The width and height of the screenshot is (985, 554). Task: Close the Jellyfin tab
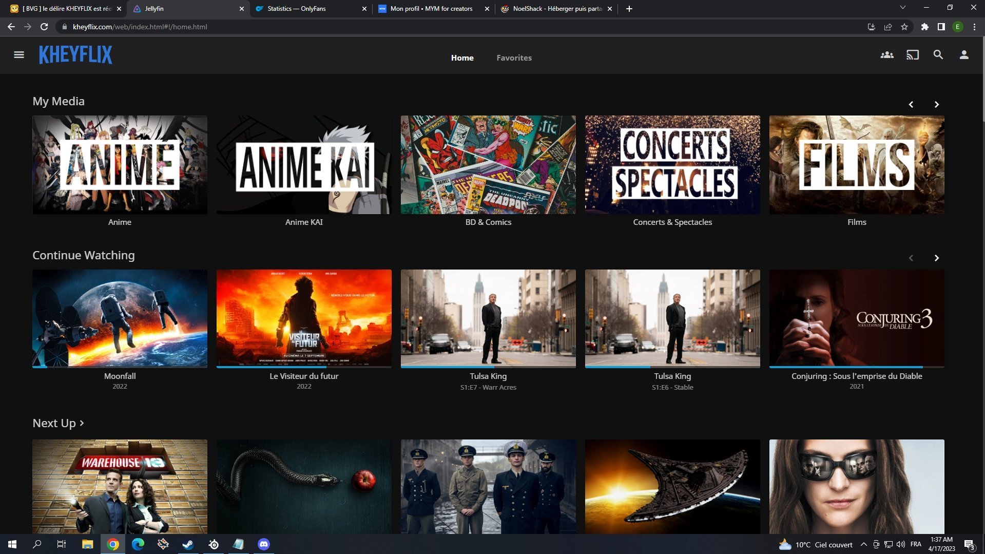click(x=242, y=9)
